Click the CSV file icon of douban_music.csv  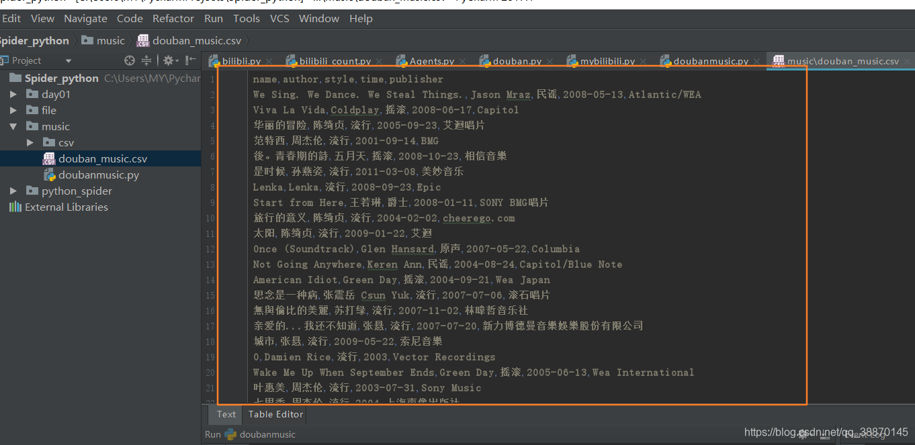(49, 159)
